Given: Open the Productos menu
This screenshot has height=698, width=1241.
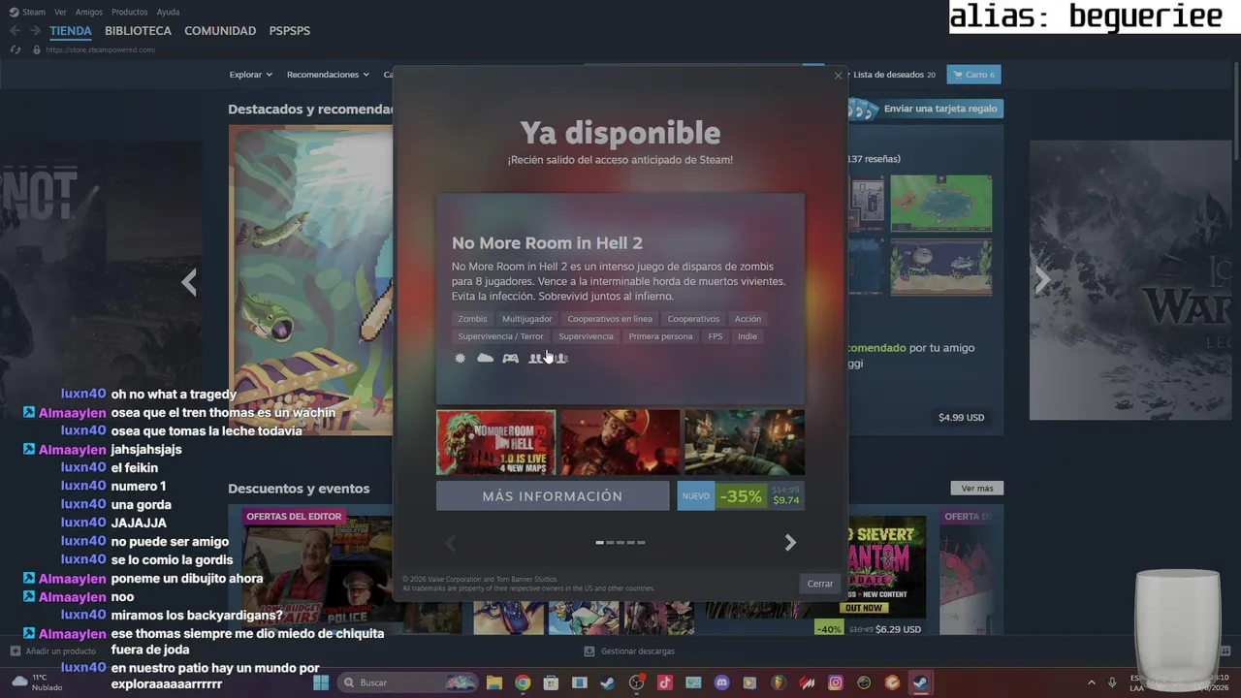Looking at the screenshot, I should pos(130,12).
